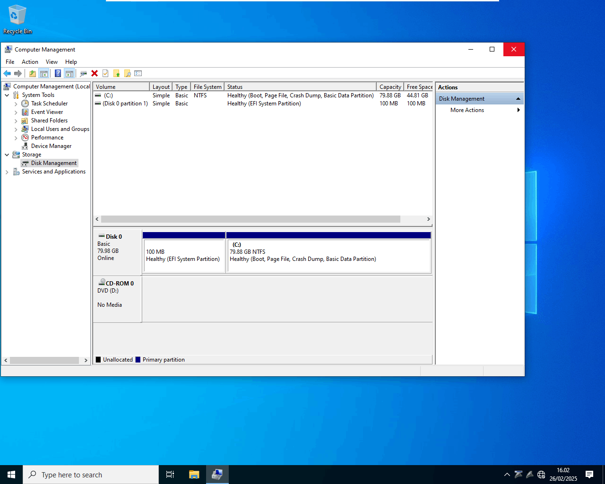Open File Explorer from the taskbar
Screen dimensions: 605x484
click(x=194, y=475)
